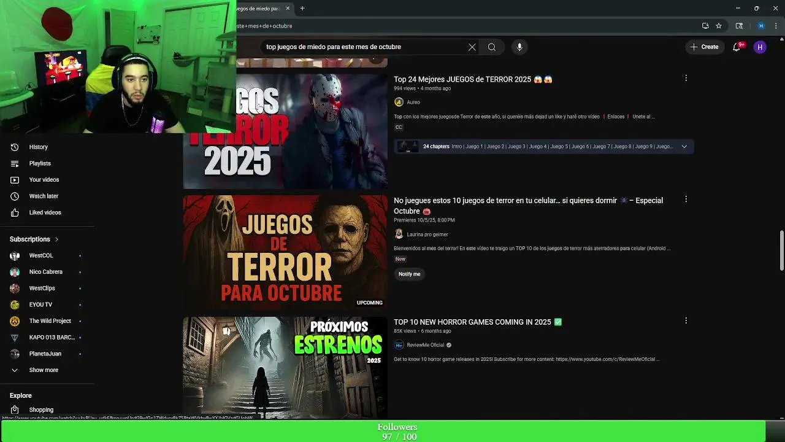Image resolution: width=785 pixels, height=442 pixels.
Task: Click the Aureo channel avatar
Action: pyautogui.click(x=399, y=102)
